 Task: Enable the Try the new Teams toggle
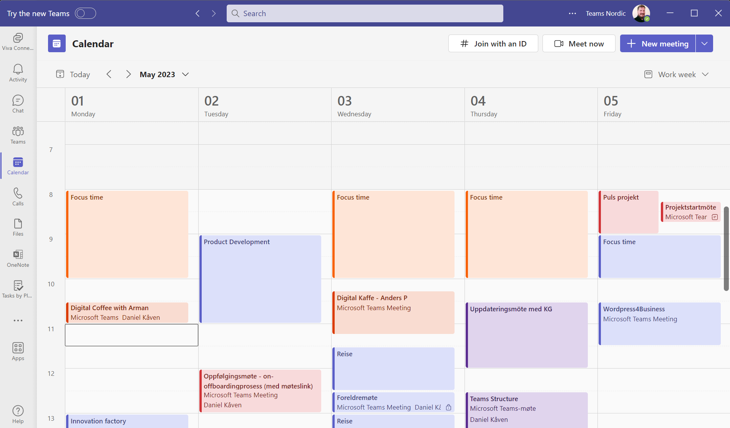(85, 13)
